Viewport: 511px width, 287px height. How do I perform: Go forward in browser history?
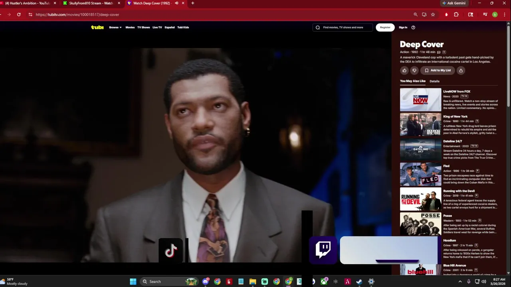click(x=9, y=14)
